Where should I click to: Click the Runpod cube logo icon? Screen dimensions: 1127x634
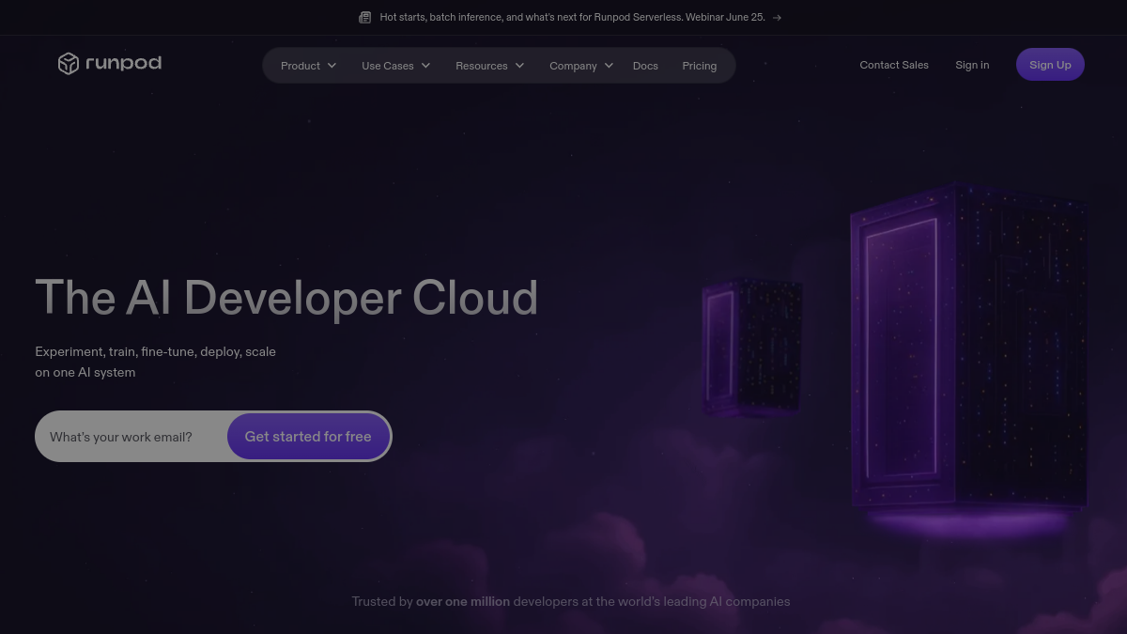point(68,64)
